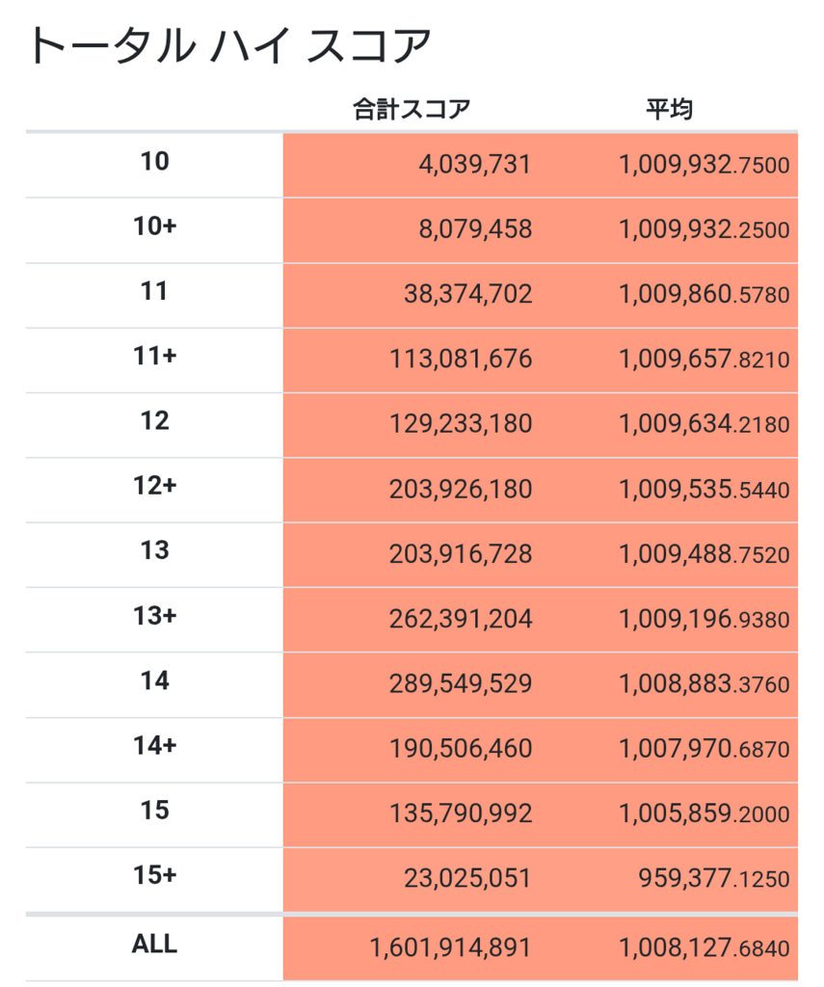Select the level 12 row label

click(x=155, y=421)
